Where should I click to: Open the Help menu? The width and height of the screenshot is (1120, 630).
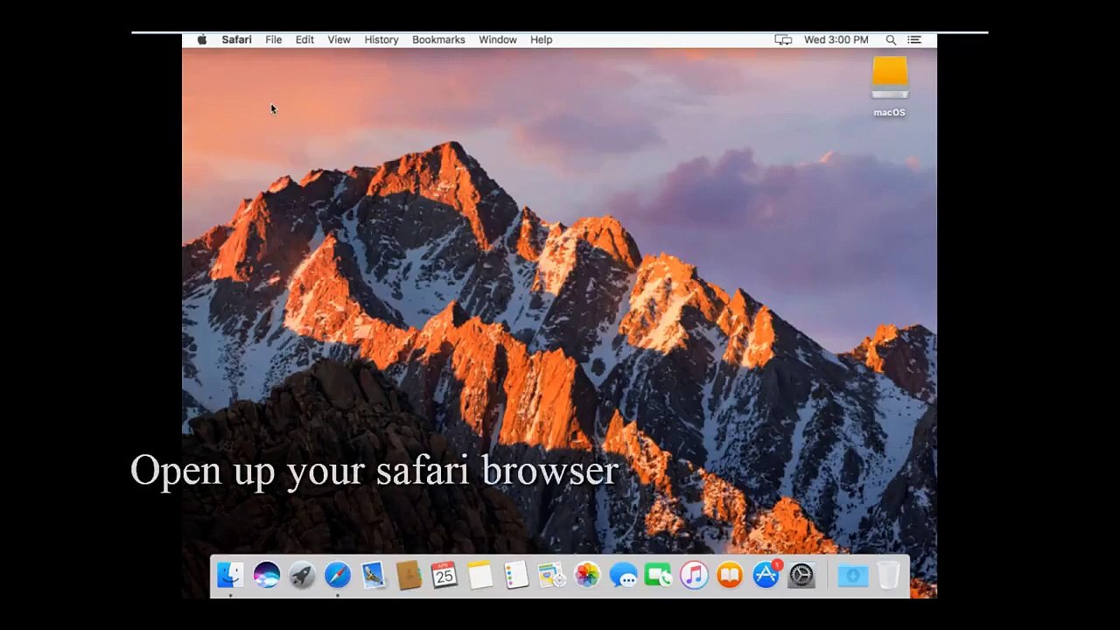click(541, 39)
